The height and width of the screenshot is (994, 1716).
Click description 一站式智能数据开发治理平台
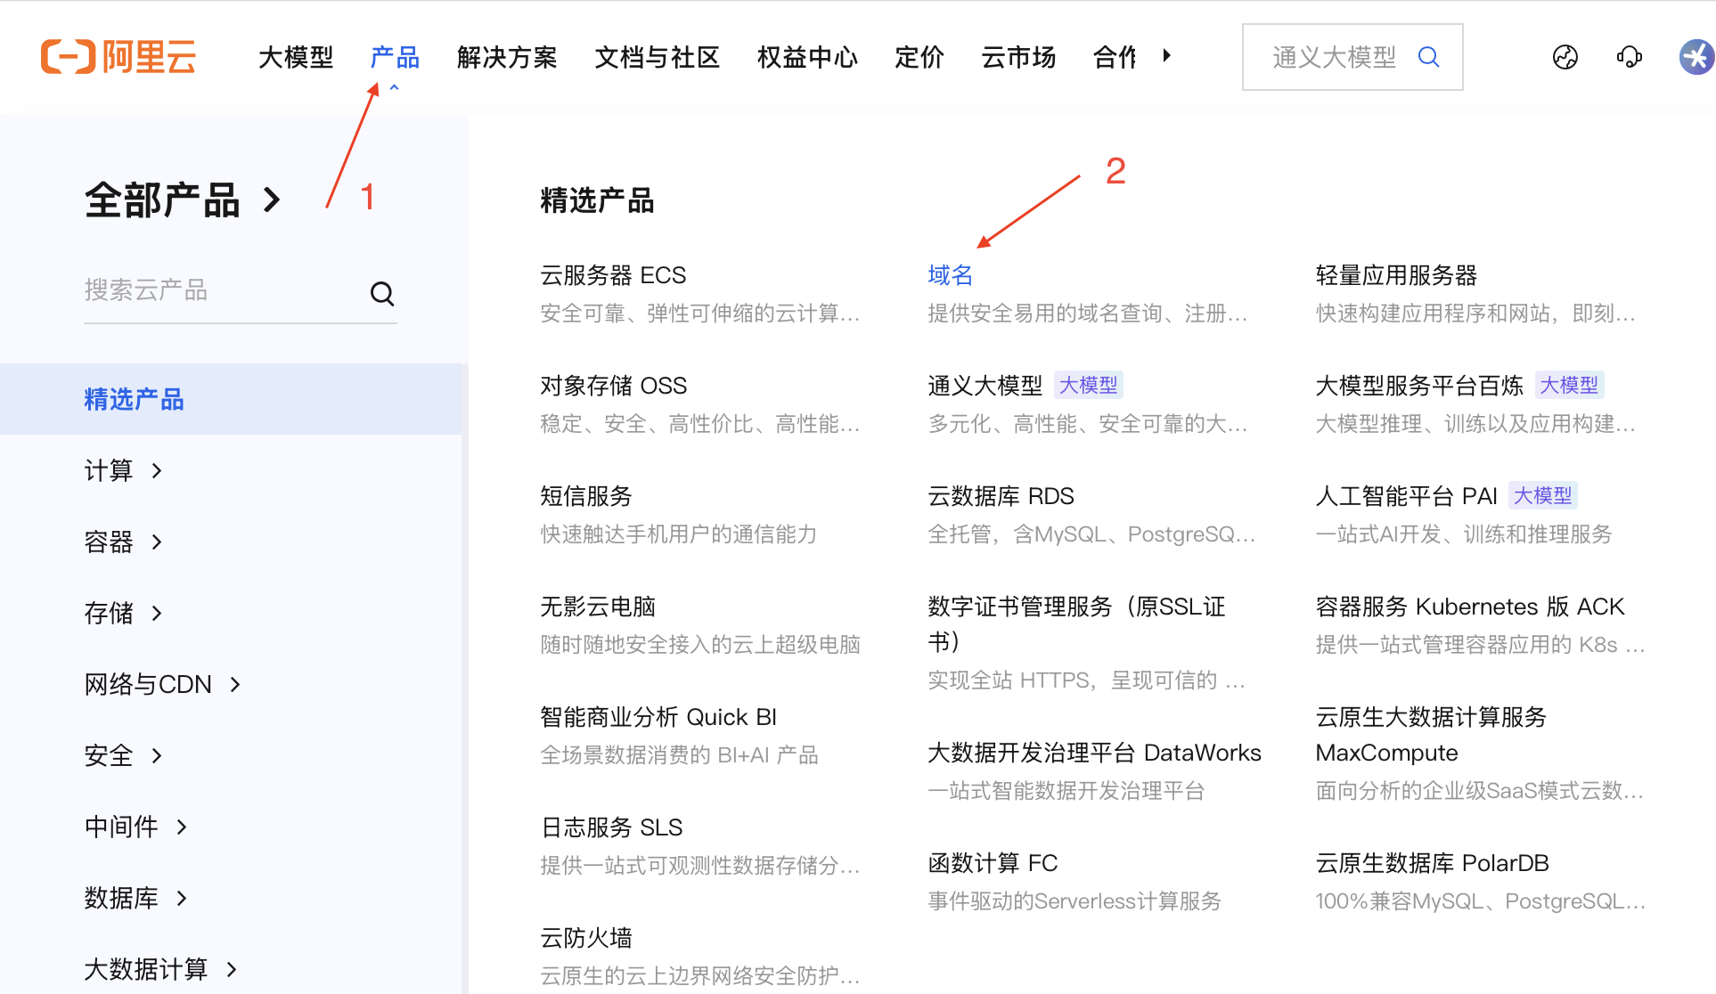click(x=1066, y=791)
